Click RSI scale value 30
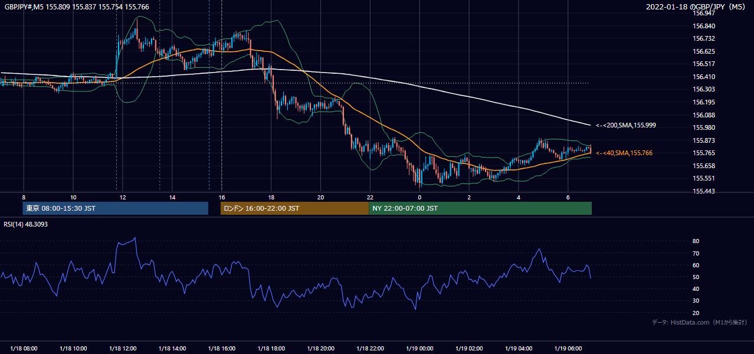Screen dimensions: 754x354 click(x=696, y=301)
